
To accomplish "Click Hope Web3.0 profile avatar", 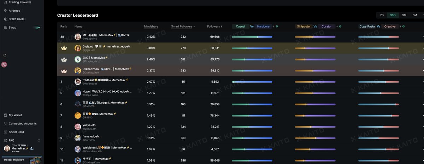I will tap(78, 93).
